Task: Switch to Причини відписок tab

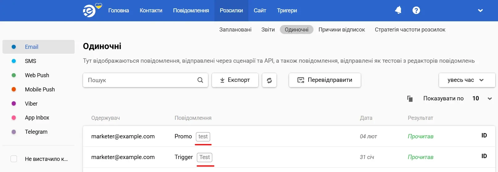Action: [342, 30]
